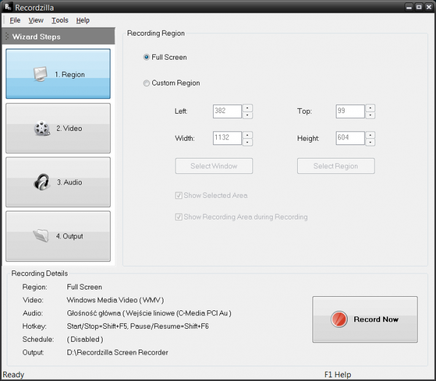Click the Wizard Steps panel grip handle
The image size is (436, 381).
pos(7,36)
